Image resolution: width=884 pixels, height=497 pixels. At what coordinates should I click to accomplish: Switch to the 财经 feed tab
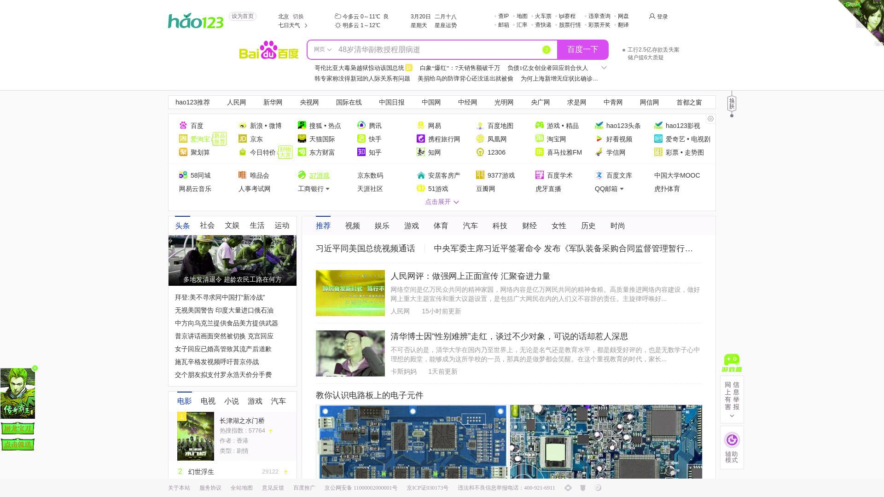point(529,225)
